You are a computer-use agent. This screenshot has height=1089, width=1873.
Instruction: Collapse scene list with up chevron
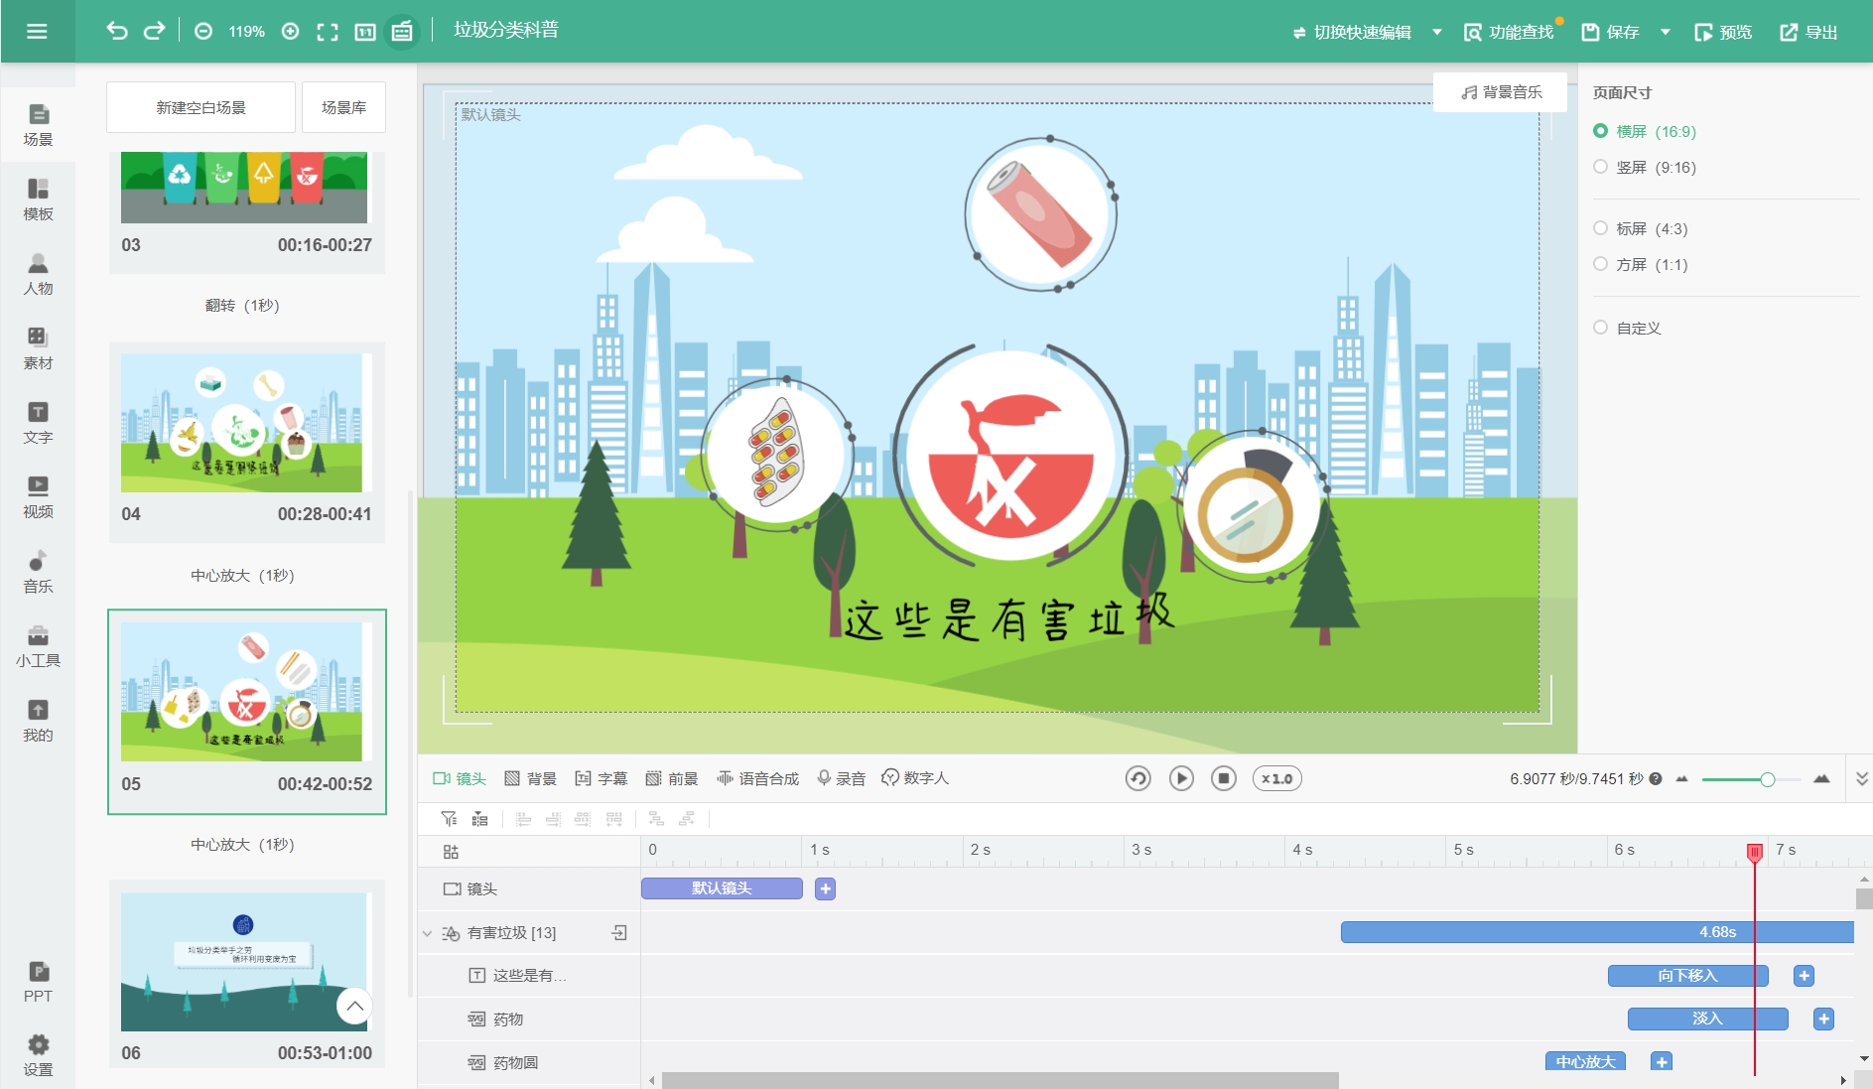[354, 1006]
